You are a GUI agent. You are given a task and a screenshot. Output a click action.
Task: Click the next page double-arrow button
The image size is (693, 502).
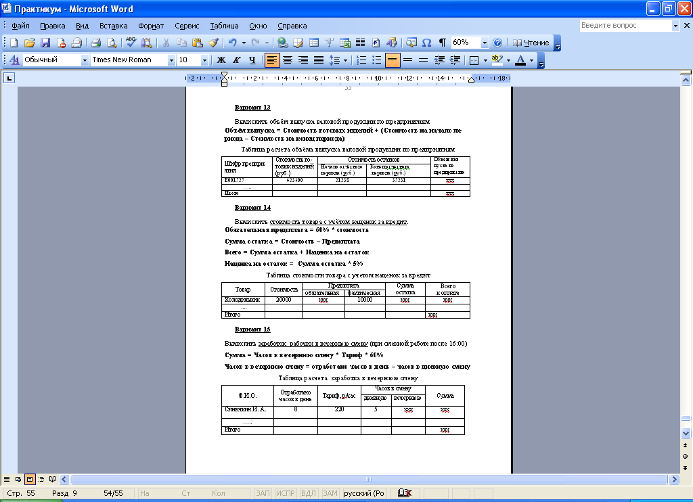[686, 467]
